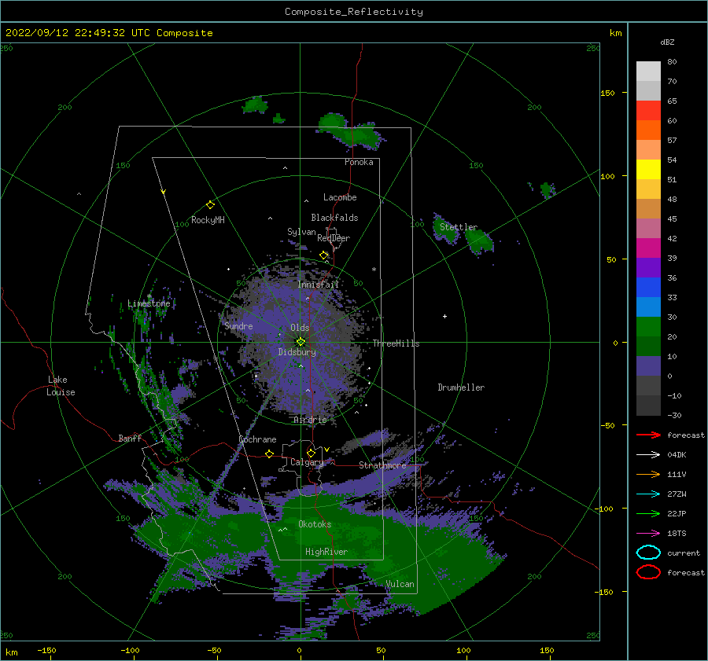Click the green 22JP arrow icon
This screenshot has height=661, width=708.
[x=648, y=513]
